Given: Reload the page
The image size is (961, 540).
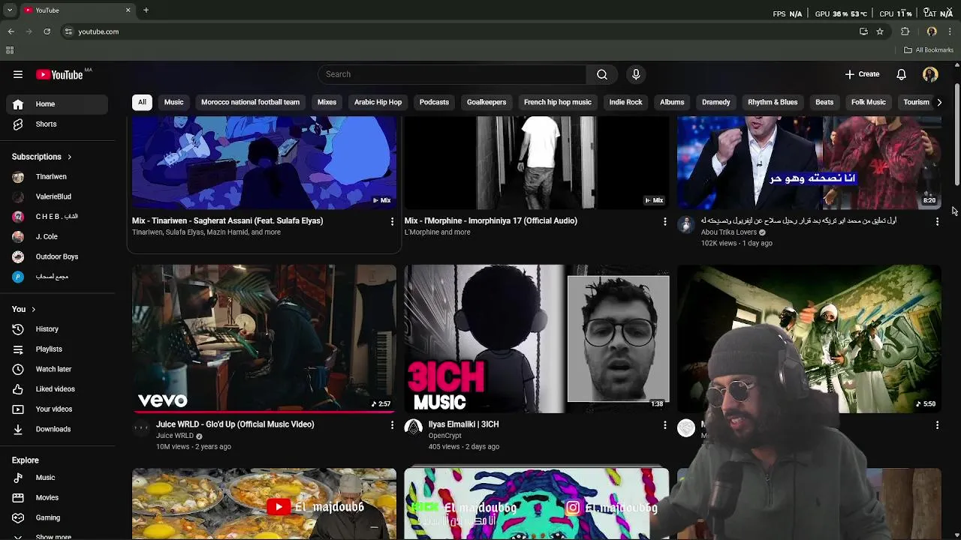Looking at the screenshot, I should click(47, 31).
